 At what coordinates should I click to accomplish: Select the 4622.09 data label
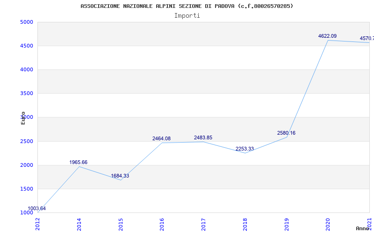328,36
